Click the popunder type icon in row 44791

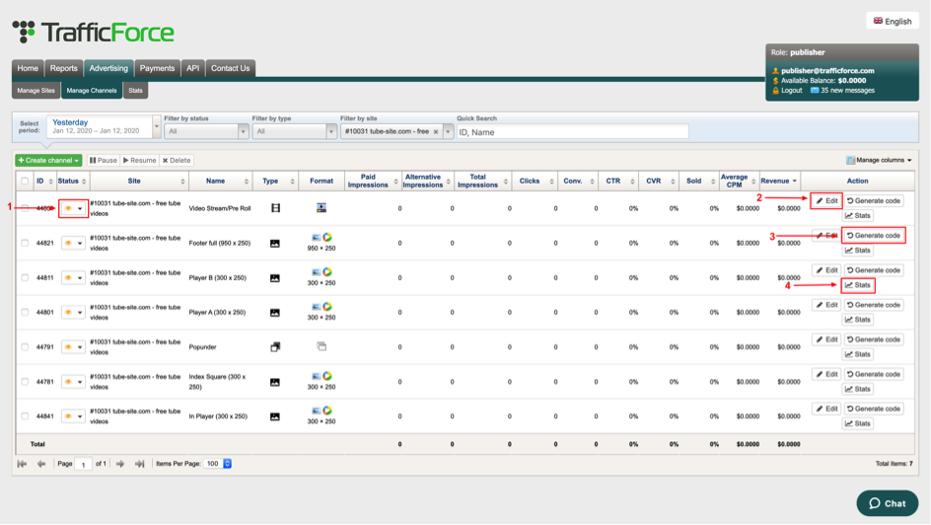pos(275,346)
